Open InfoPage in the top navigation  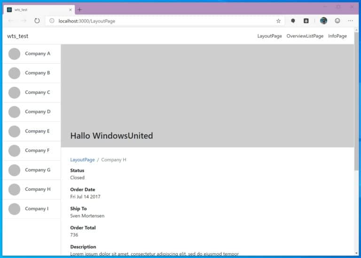coord(337,36)
